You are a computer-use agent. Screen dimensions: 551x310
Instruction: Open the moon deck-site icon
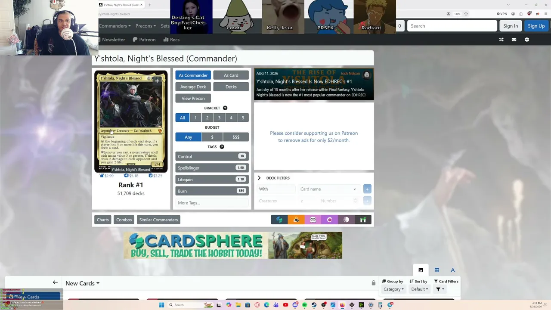(x=346, y=220)
